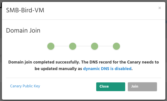Click the second green progress step circle
167x101 pixels.
[73, 46]
